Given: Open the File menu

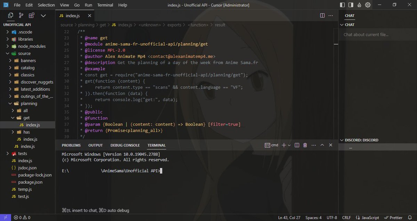Looking at the screenshot, I should point(17,5).
